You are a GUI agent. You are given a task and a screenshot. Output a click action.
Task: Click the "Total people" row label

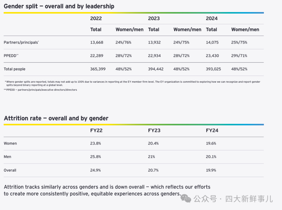[x=16, y=69]
